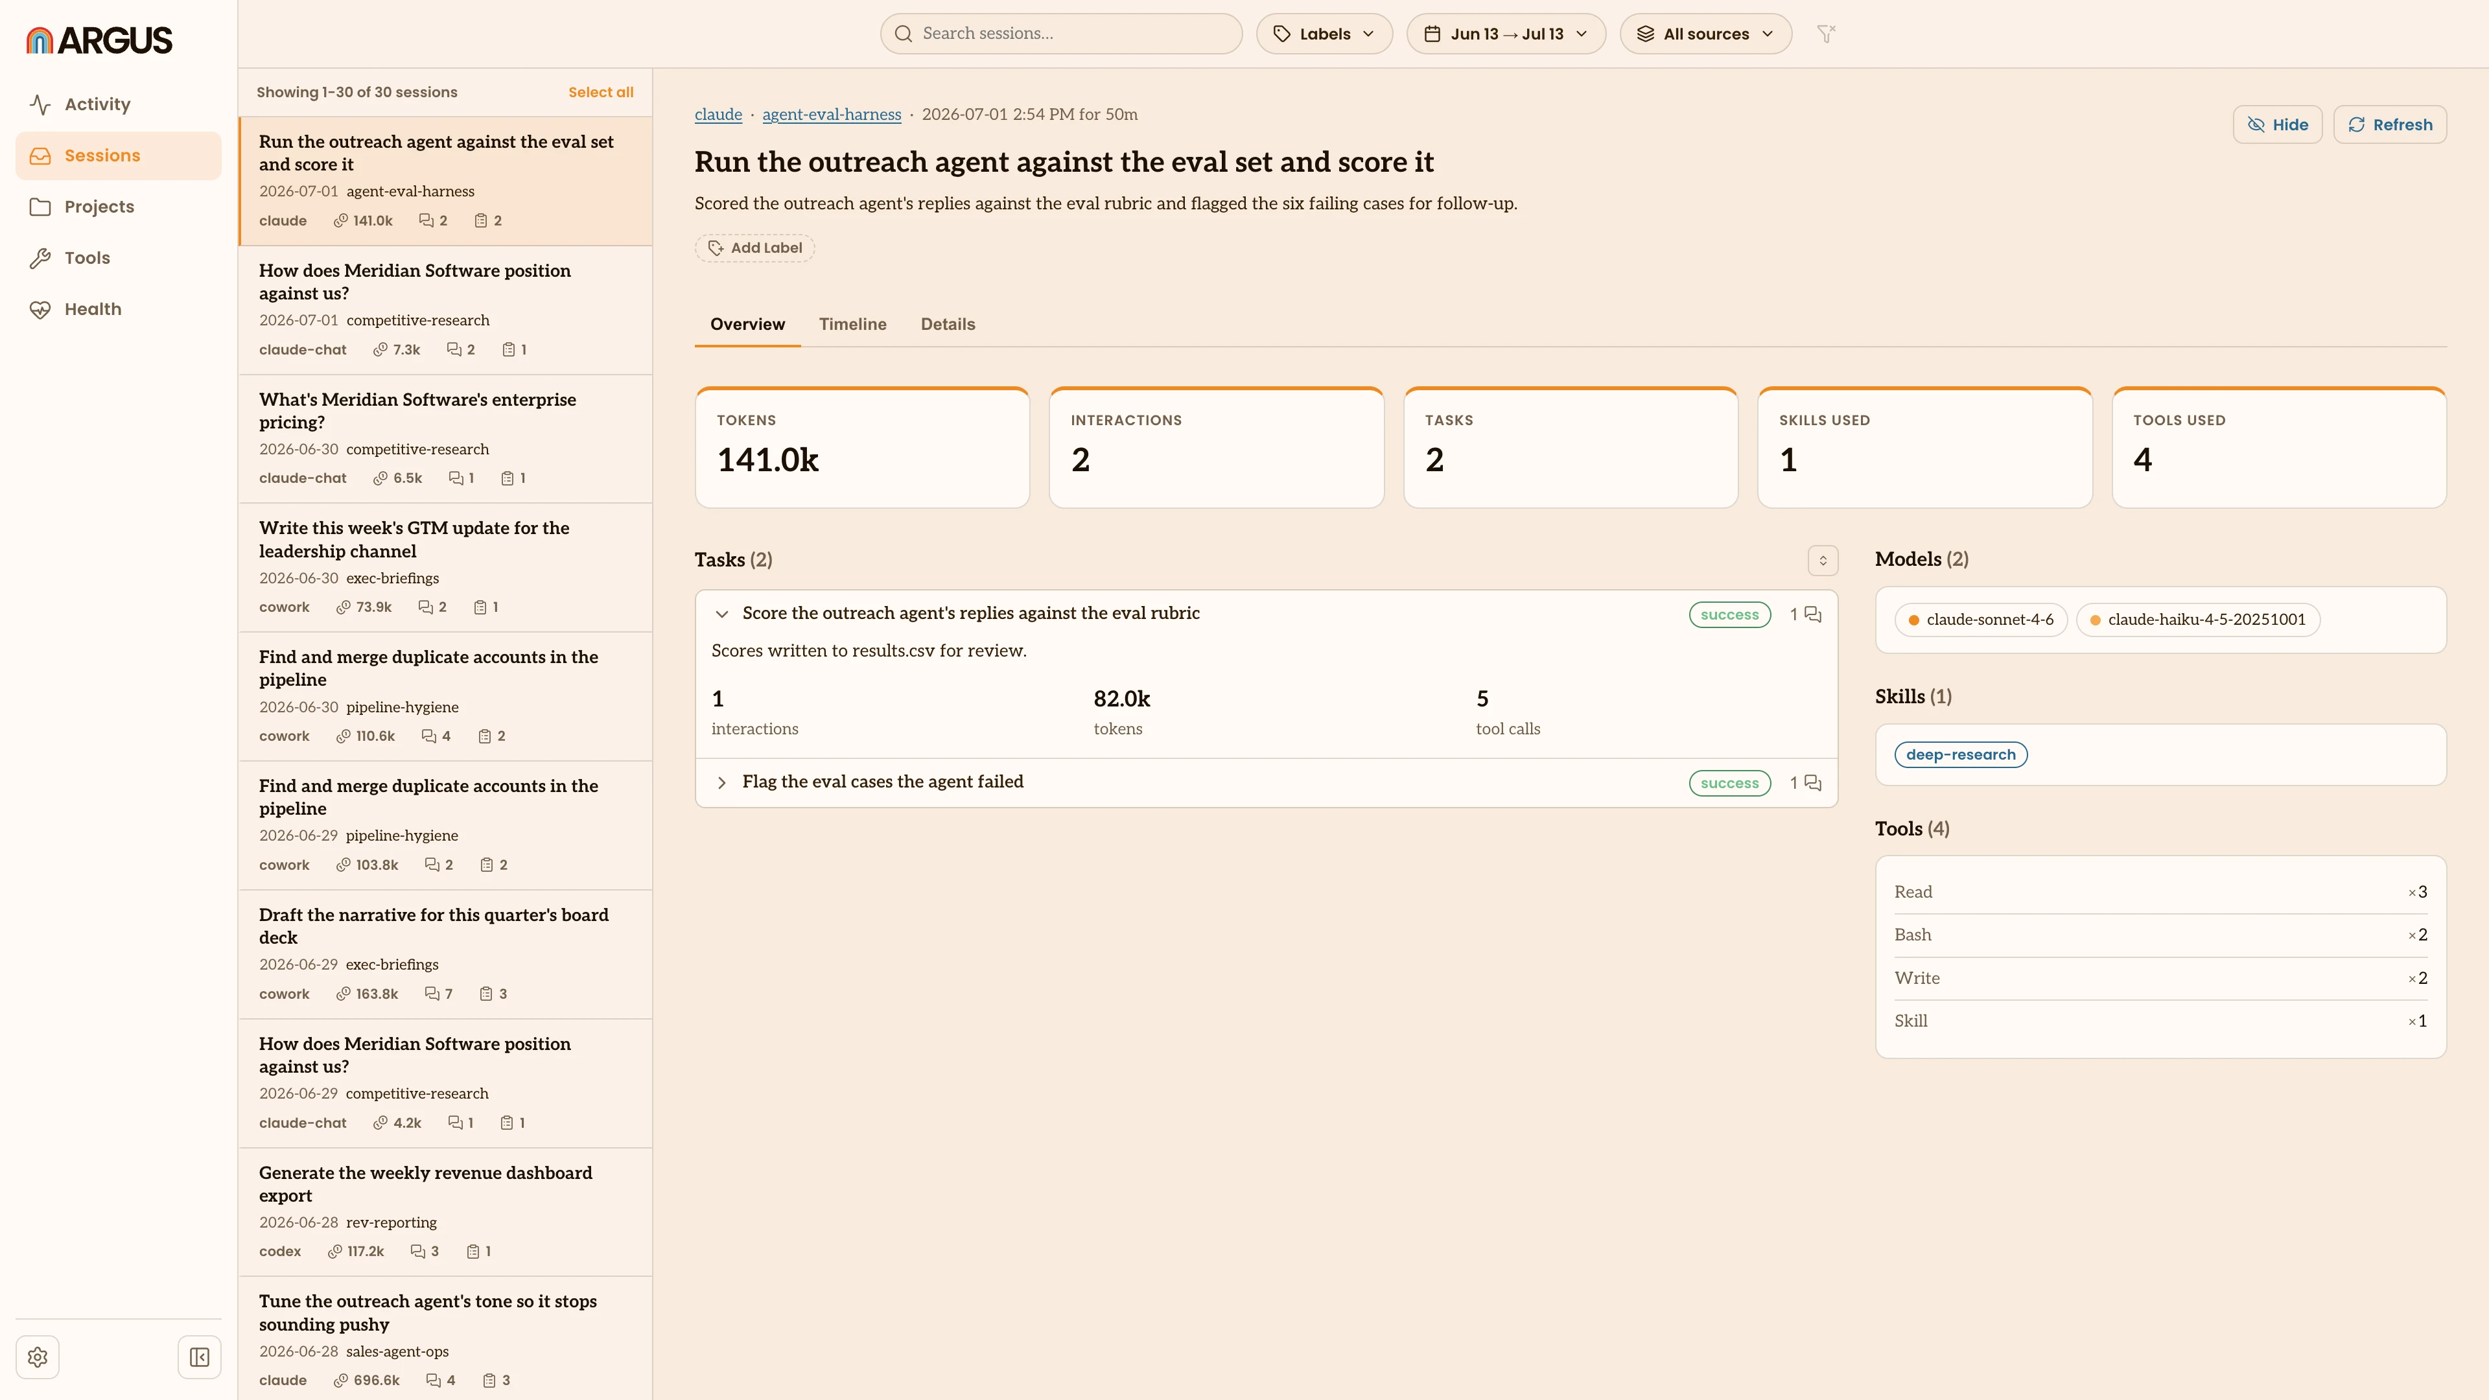Open What's Meridian Software's enterprise pricing session
2489x1400 pixels.
(x=445, y=439)
